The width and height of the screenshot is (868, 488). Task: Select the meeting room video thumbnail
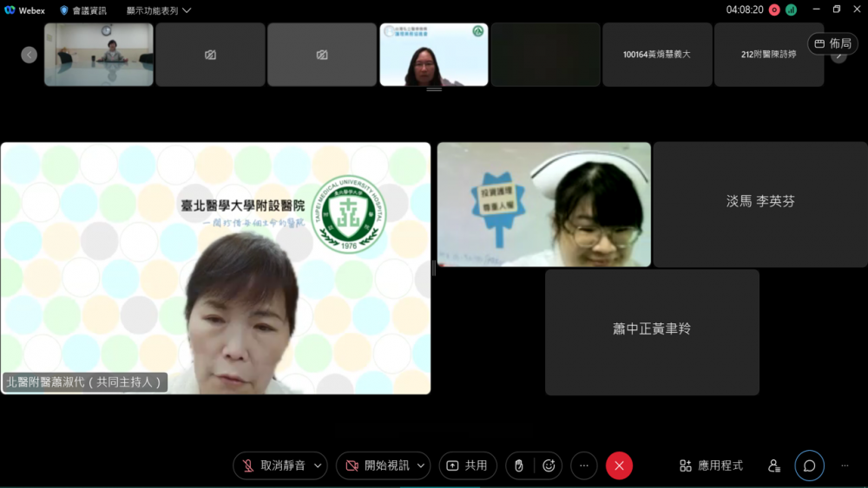pos(99,54)
